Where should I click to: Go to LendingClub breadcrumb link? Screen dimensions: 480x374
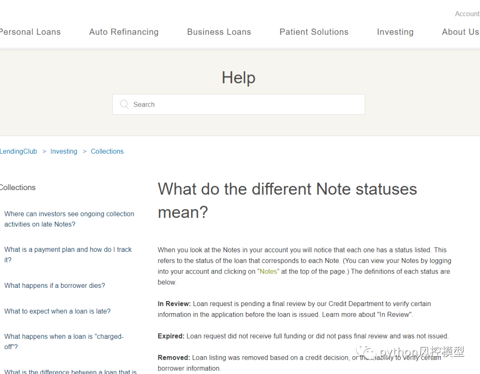click(x=18, y=151)
